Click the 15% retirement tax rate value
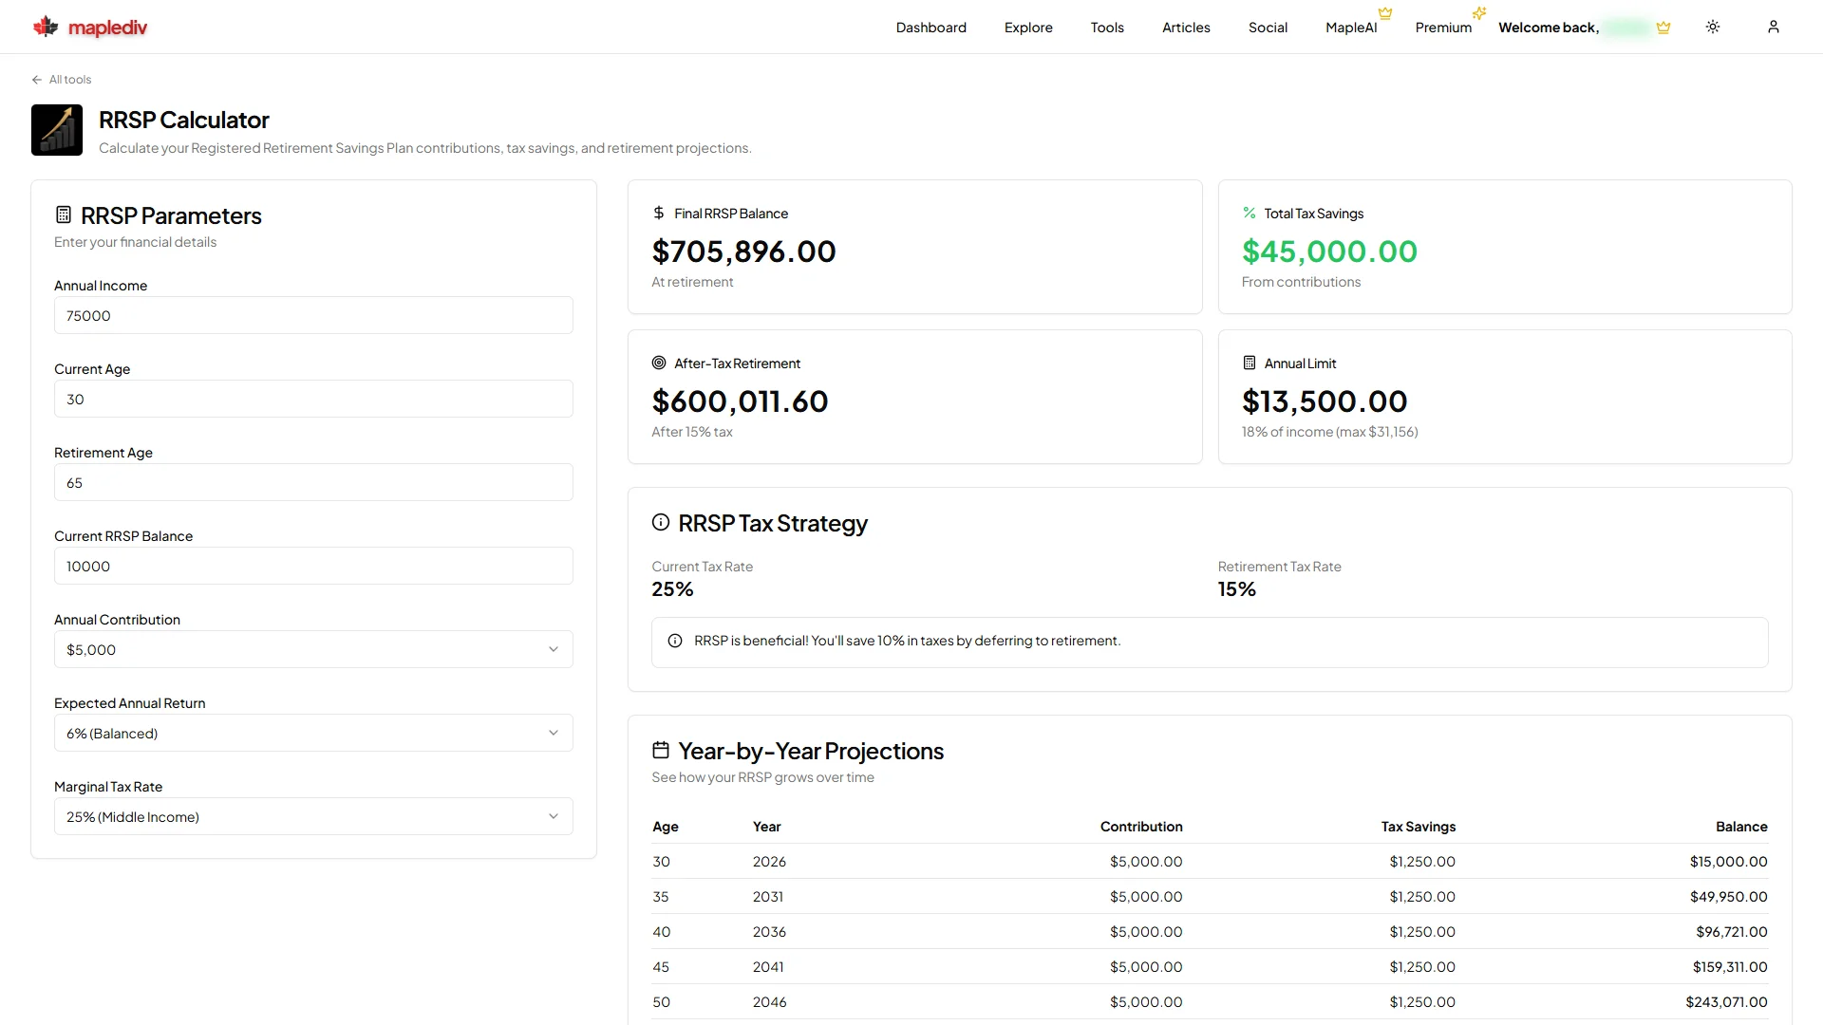This screenshot has width=1823, height=1025. click(x=1236, y=589)
